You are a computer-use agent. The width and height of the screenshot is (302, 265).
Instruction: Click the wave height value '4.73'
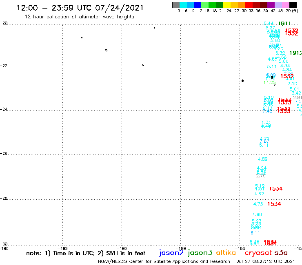click(x=258, y=204)
